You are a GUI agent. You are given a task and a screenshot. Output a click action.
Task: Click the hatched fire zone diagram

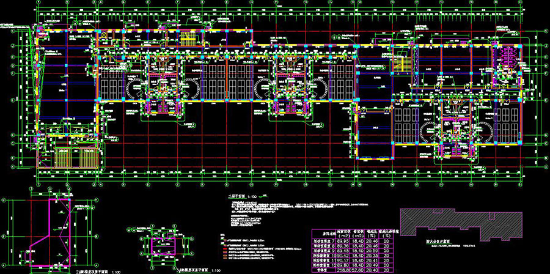pos(461,225)
